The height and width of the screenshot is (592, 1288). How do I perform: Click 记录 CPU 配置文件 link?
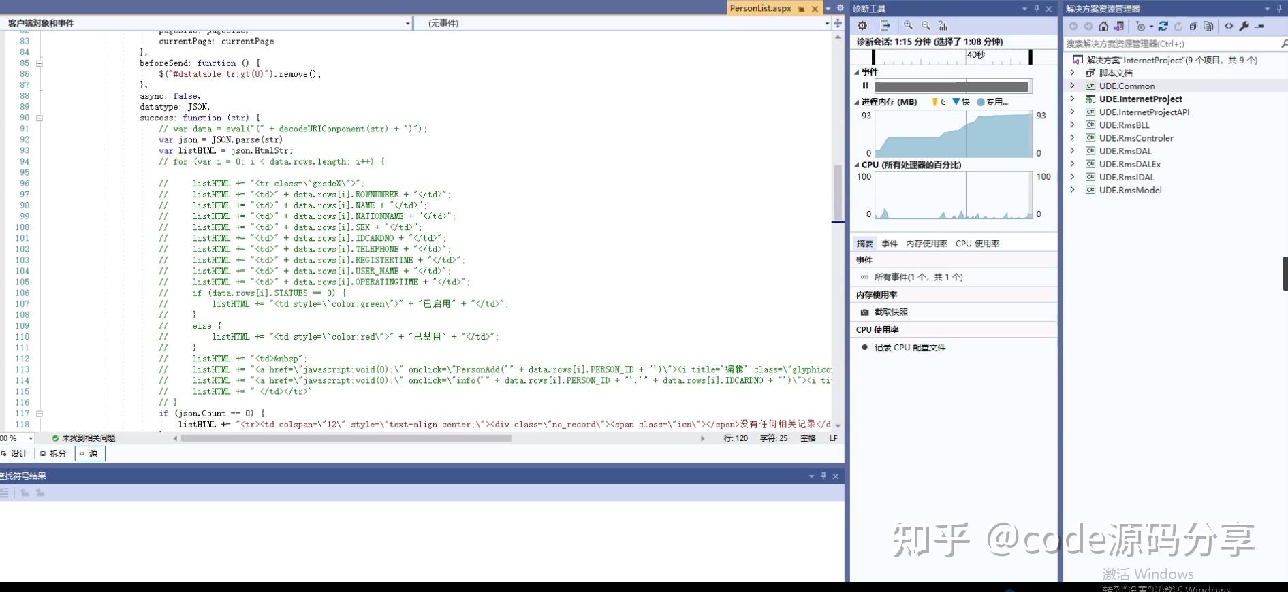click(x=910, y=347)
